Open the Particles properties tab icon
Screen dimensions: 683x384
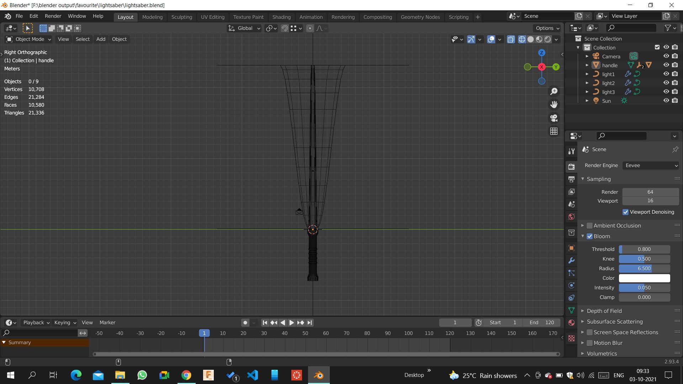point(571,273)
